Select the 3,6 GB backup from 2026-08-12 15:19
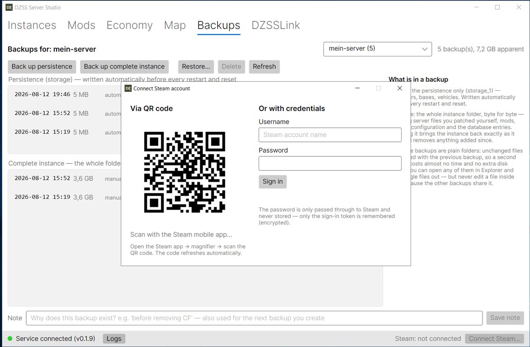The height and width of the screenshot is (347, 530). [x=65, y=197]
